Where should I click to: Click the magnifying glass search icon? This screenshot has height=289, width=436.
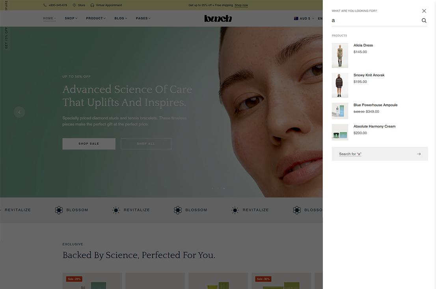click(x=424, y=20)
